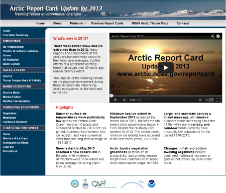Open Glaciers & Ice Caps link
The image size is (226, 193).
15,138
